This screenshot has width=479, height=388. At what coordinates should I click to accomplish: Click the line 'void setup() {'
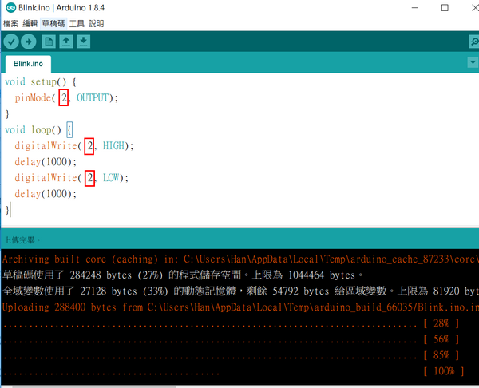(41, 82)
